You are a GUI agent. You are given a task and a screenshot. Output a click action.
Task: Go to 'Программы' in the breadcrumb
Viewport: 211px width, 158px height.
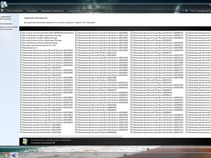(x=32, y=11)
